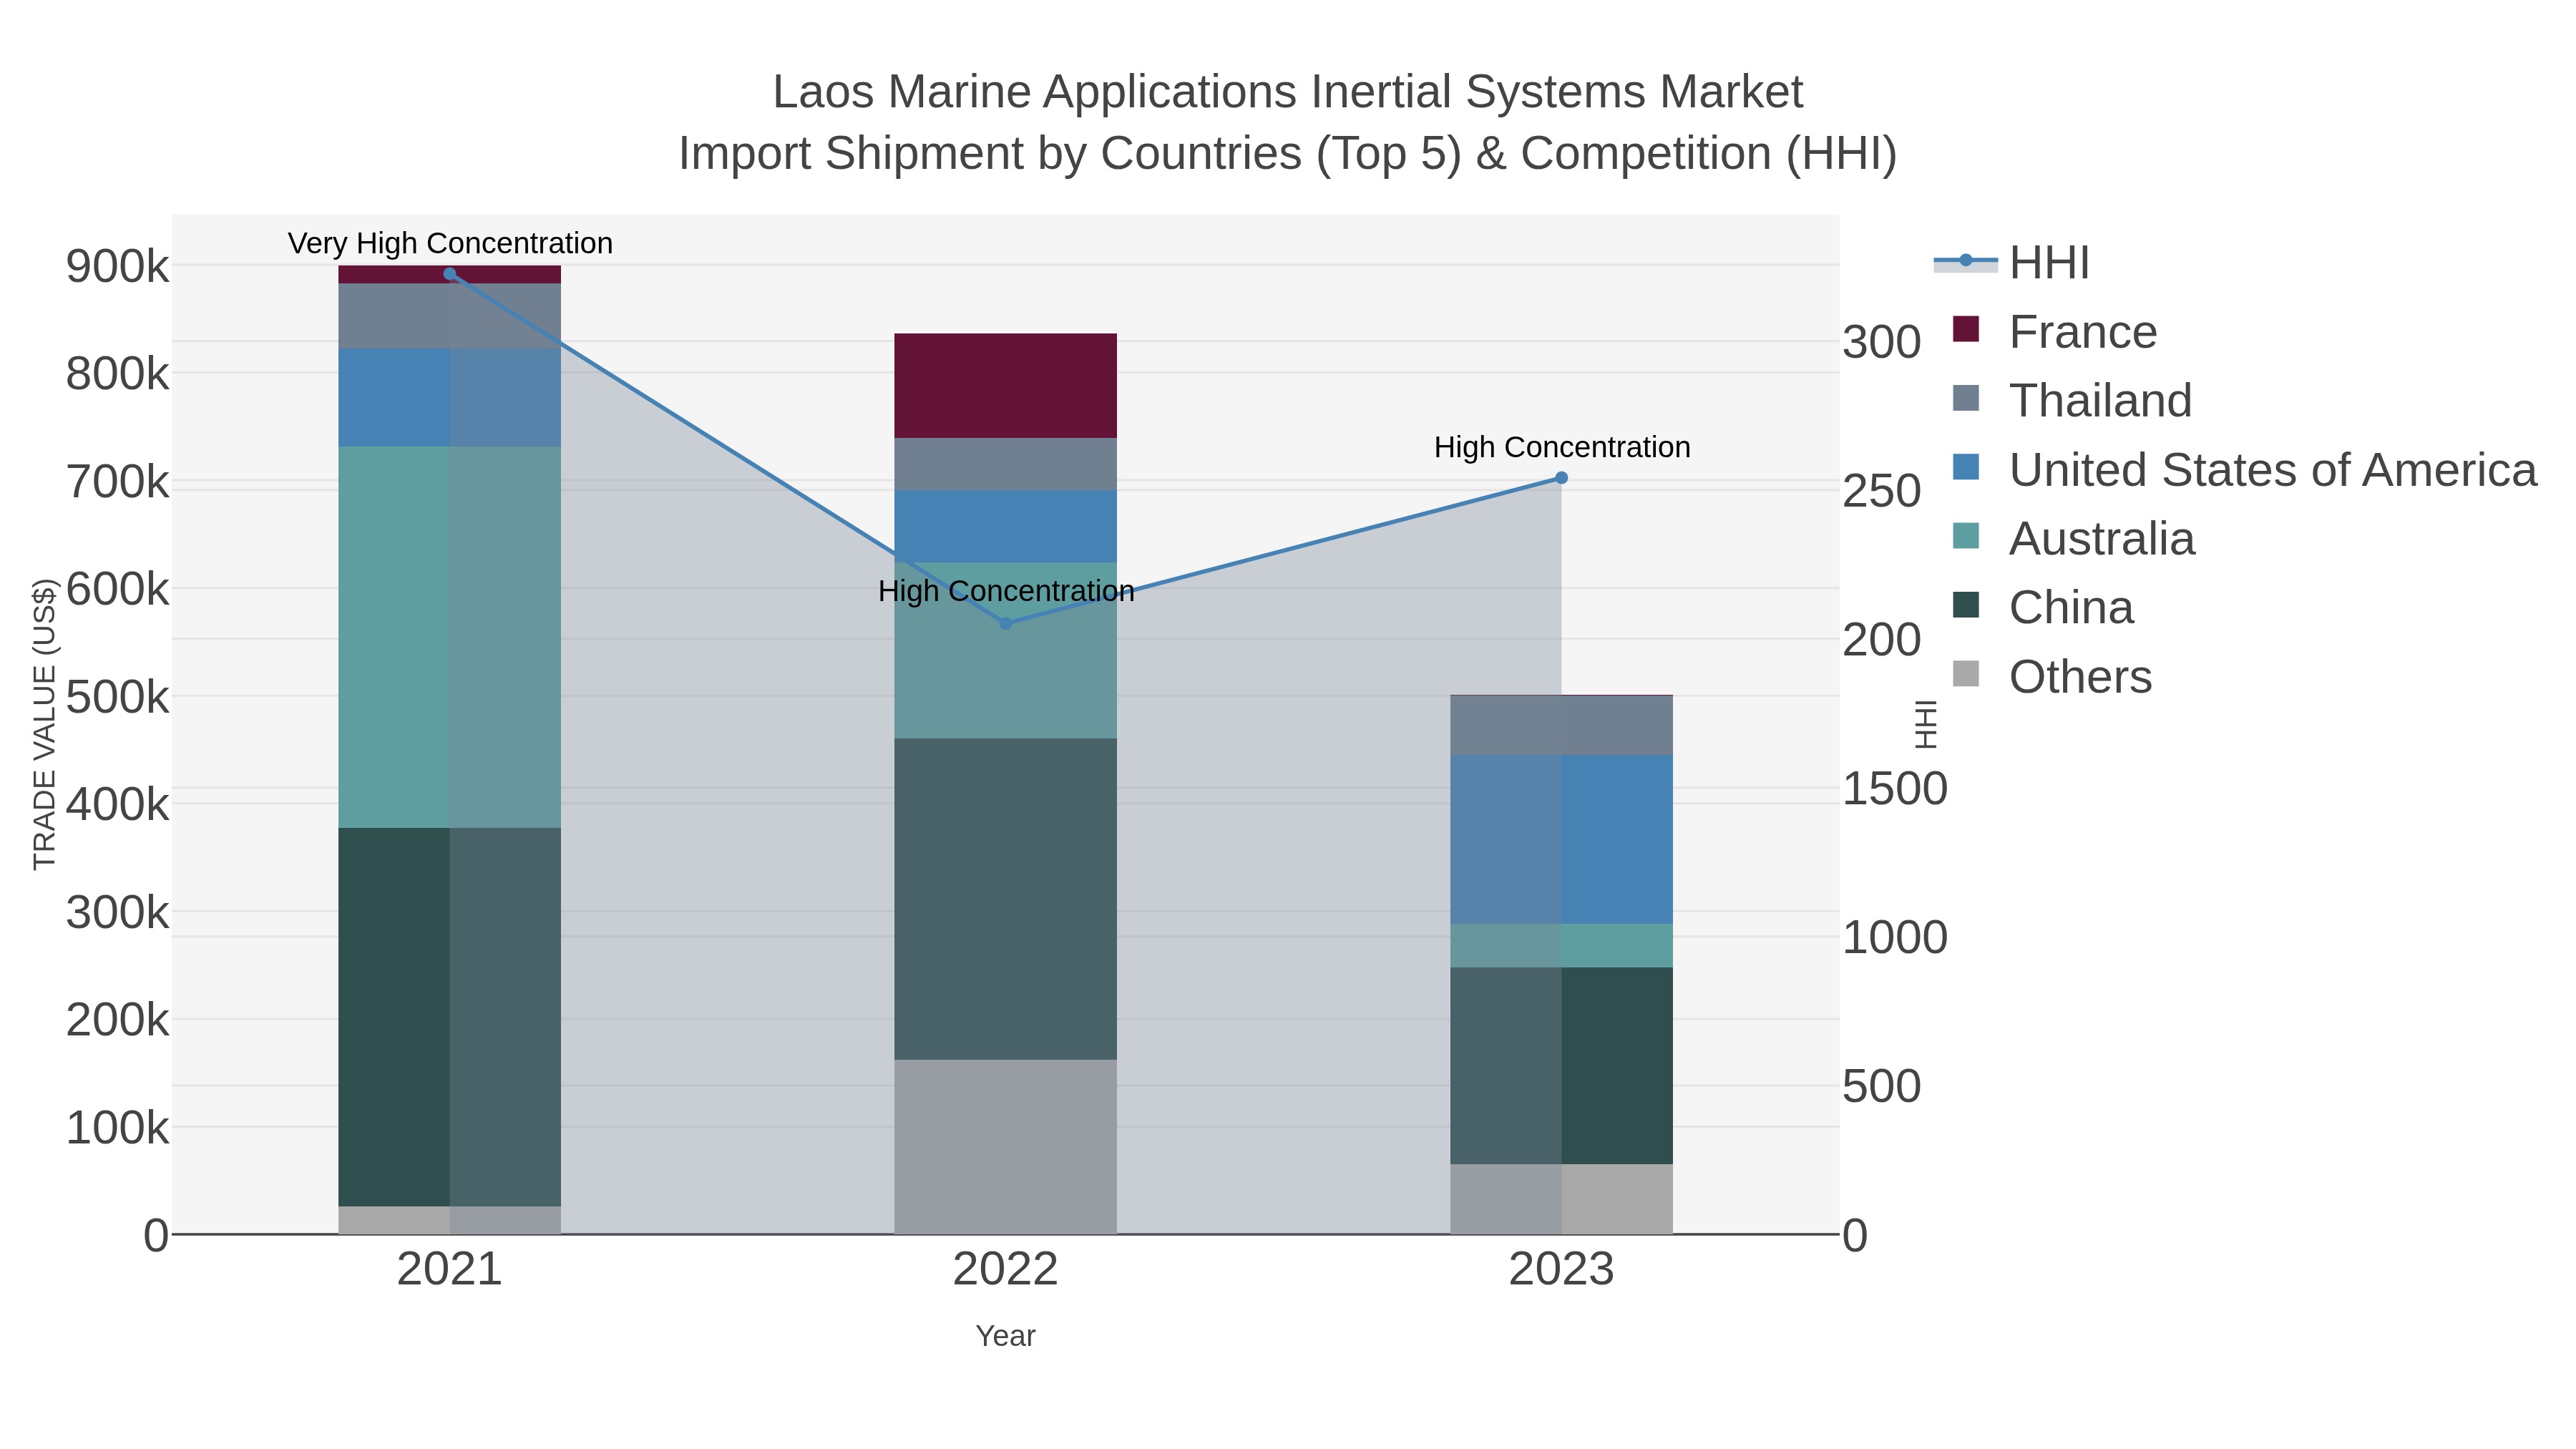Toggle the Thailand legend entry
Viewport: 2576px width, 1449px height.
point(2072,400)
